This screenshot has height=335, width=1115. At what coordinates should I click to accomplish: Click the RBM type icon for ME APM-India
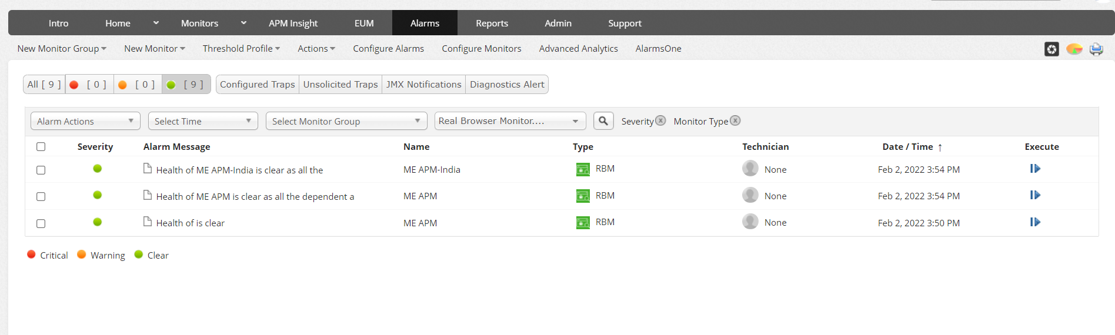click(x=583, y=169)
